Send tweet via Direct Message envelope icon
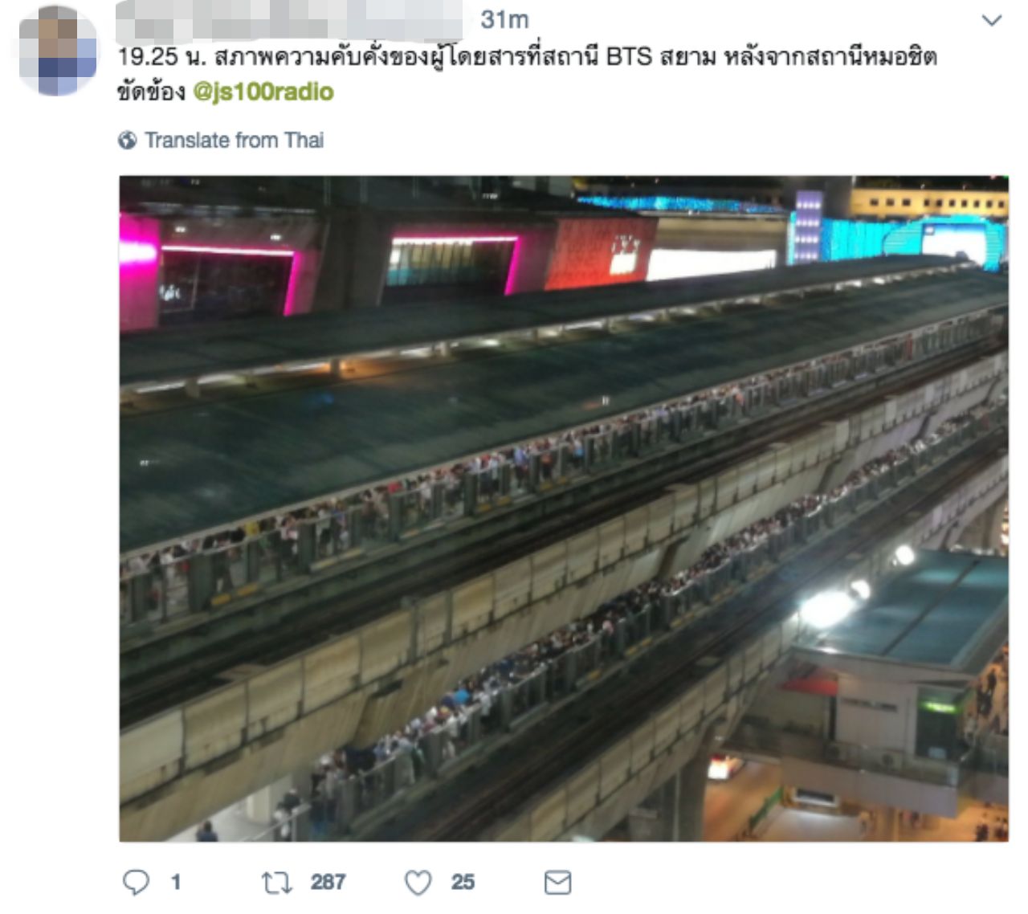 pyautogui.click(x=557, y=883)
